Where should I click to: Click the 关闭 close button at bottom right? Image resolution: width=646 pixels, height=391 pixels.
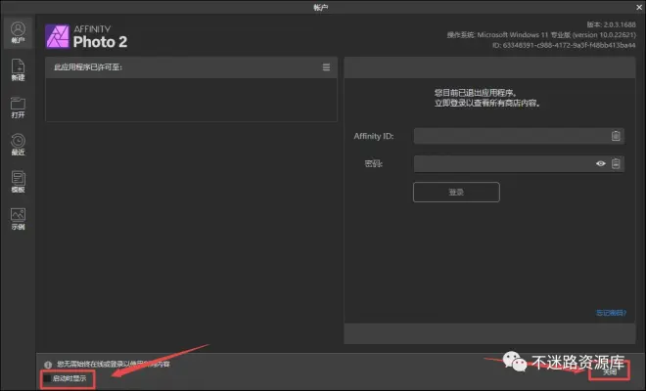pos(610,371)
